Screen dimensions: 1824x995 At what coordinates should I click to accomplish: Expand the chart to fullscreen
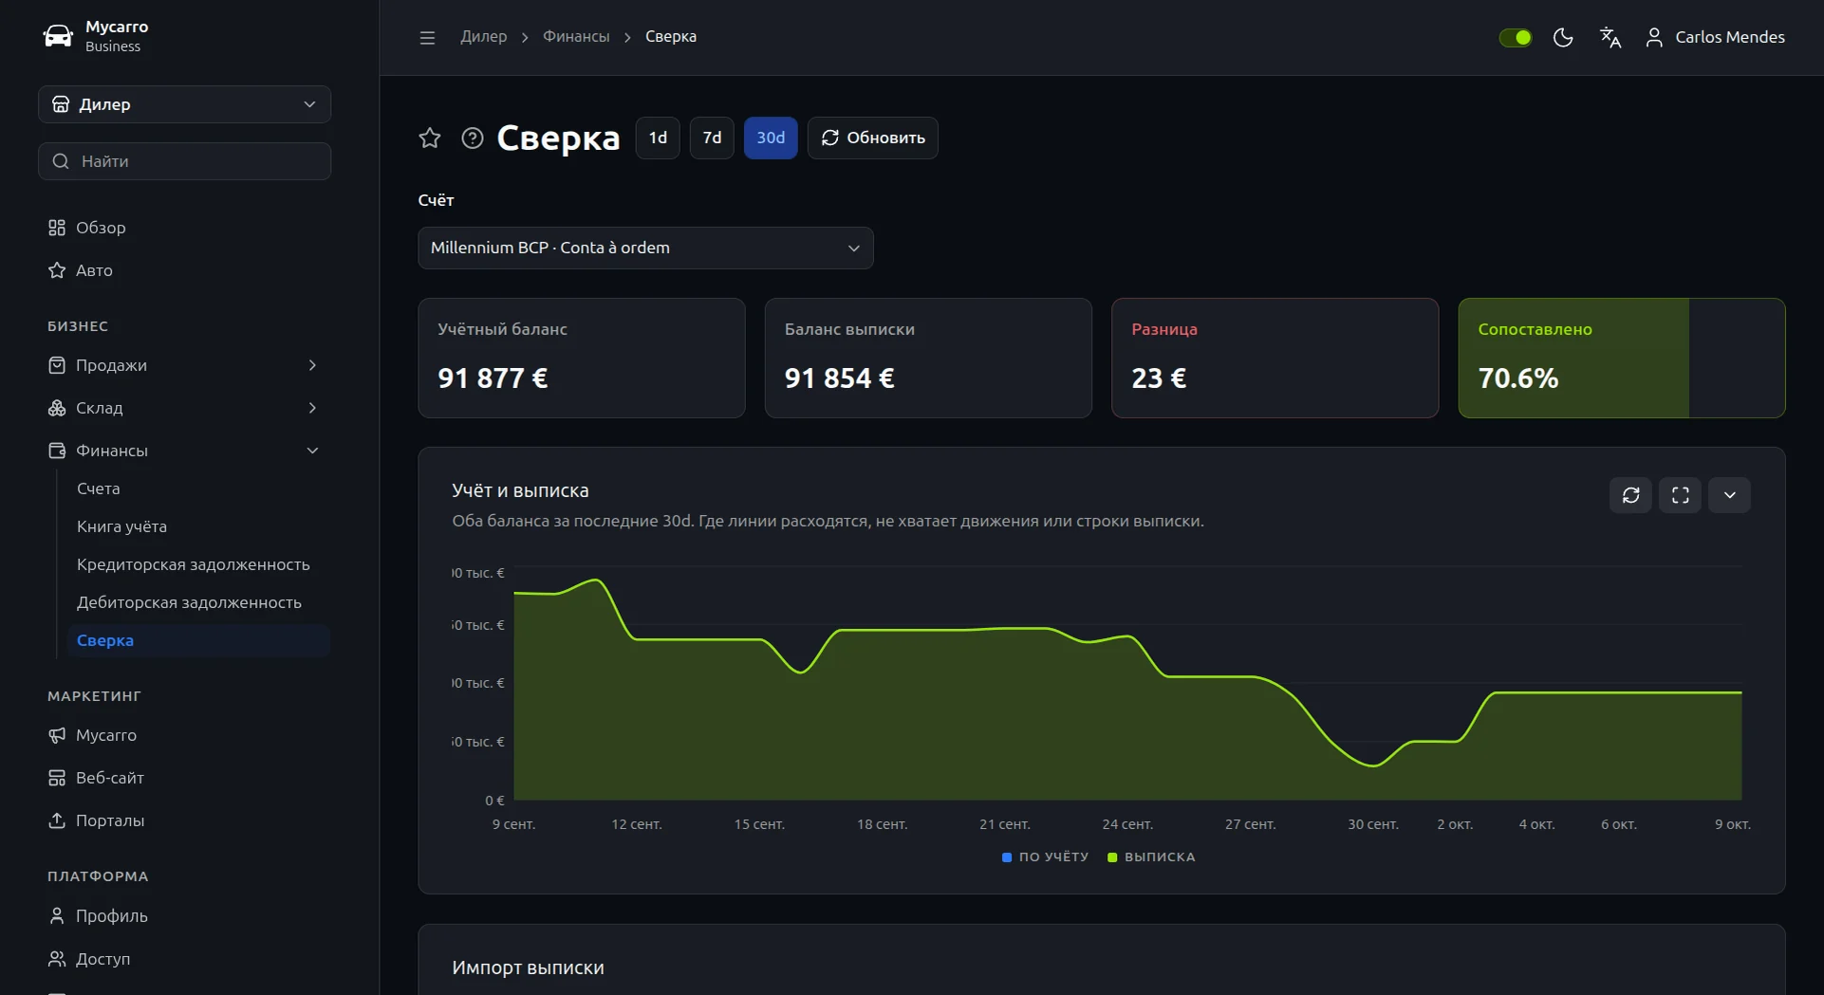[x=1681, y=495]
